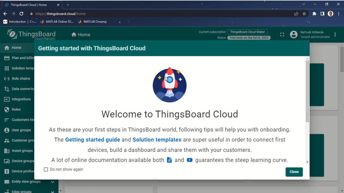Click the Home icon in the sidebar
This screenshot has height=193, width=344.
(x=7, y=48)
